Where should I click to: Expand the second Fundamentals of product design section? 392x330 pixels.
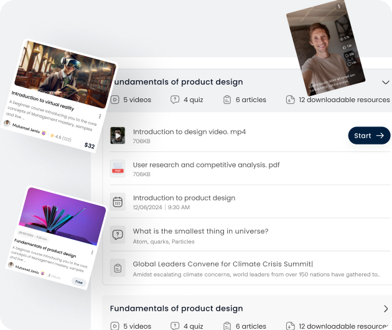386,309
